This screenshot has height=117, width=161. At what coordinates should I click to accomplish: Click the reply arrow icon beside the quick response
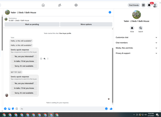point(44,59)
